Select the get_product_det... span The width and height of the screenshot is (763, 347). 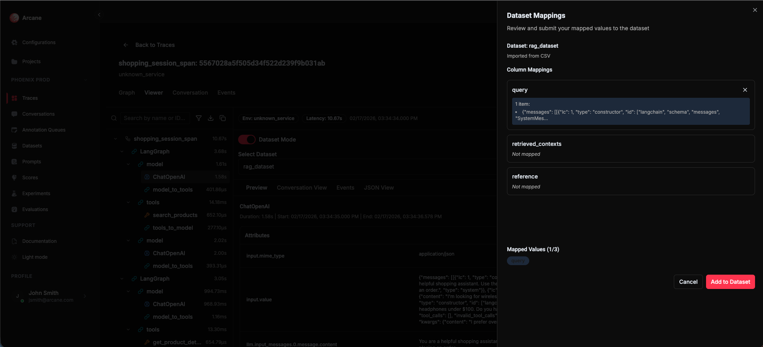click(185, 342)
